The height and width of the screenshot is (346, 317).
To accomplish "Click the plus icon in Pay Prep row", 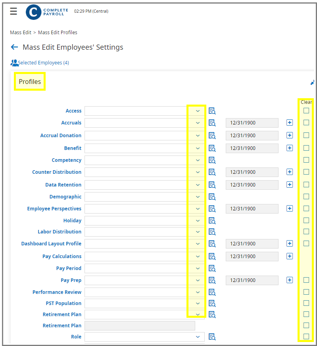I will click(290, 280).
